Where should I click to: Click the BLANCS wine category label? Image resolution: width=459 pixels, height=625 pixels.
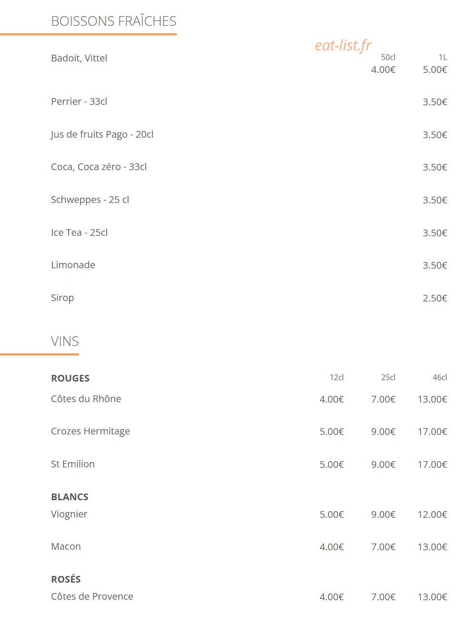tap(70, 497)
